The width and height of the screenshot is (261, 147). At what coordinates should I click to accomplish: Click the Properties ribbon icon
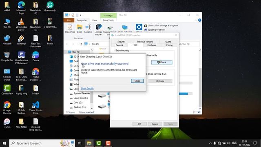click(x=70, y=29)
